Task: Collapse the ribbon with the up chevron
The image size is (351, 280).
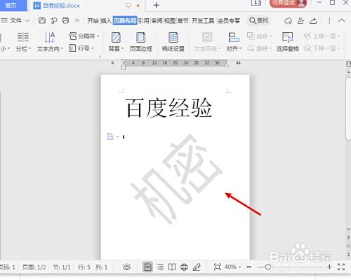Action: [x=342, y=20]
